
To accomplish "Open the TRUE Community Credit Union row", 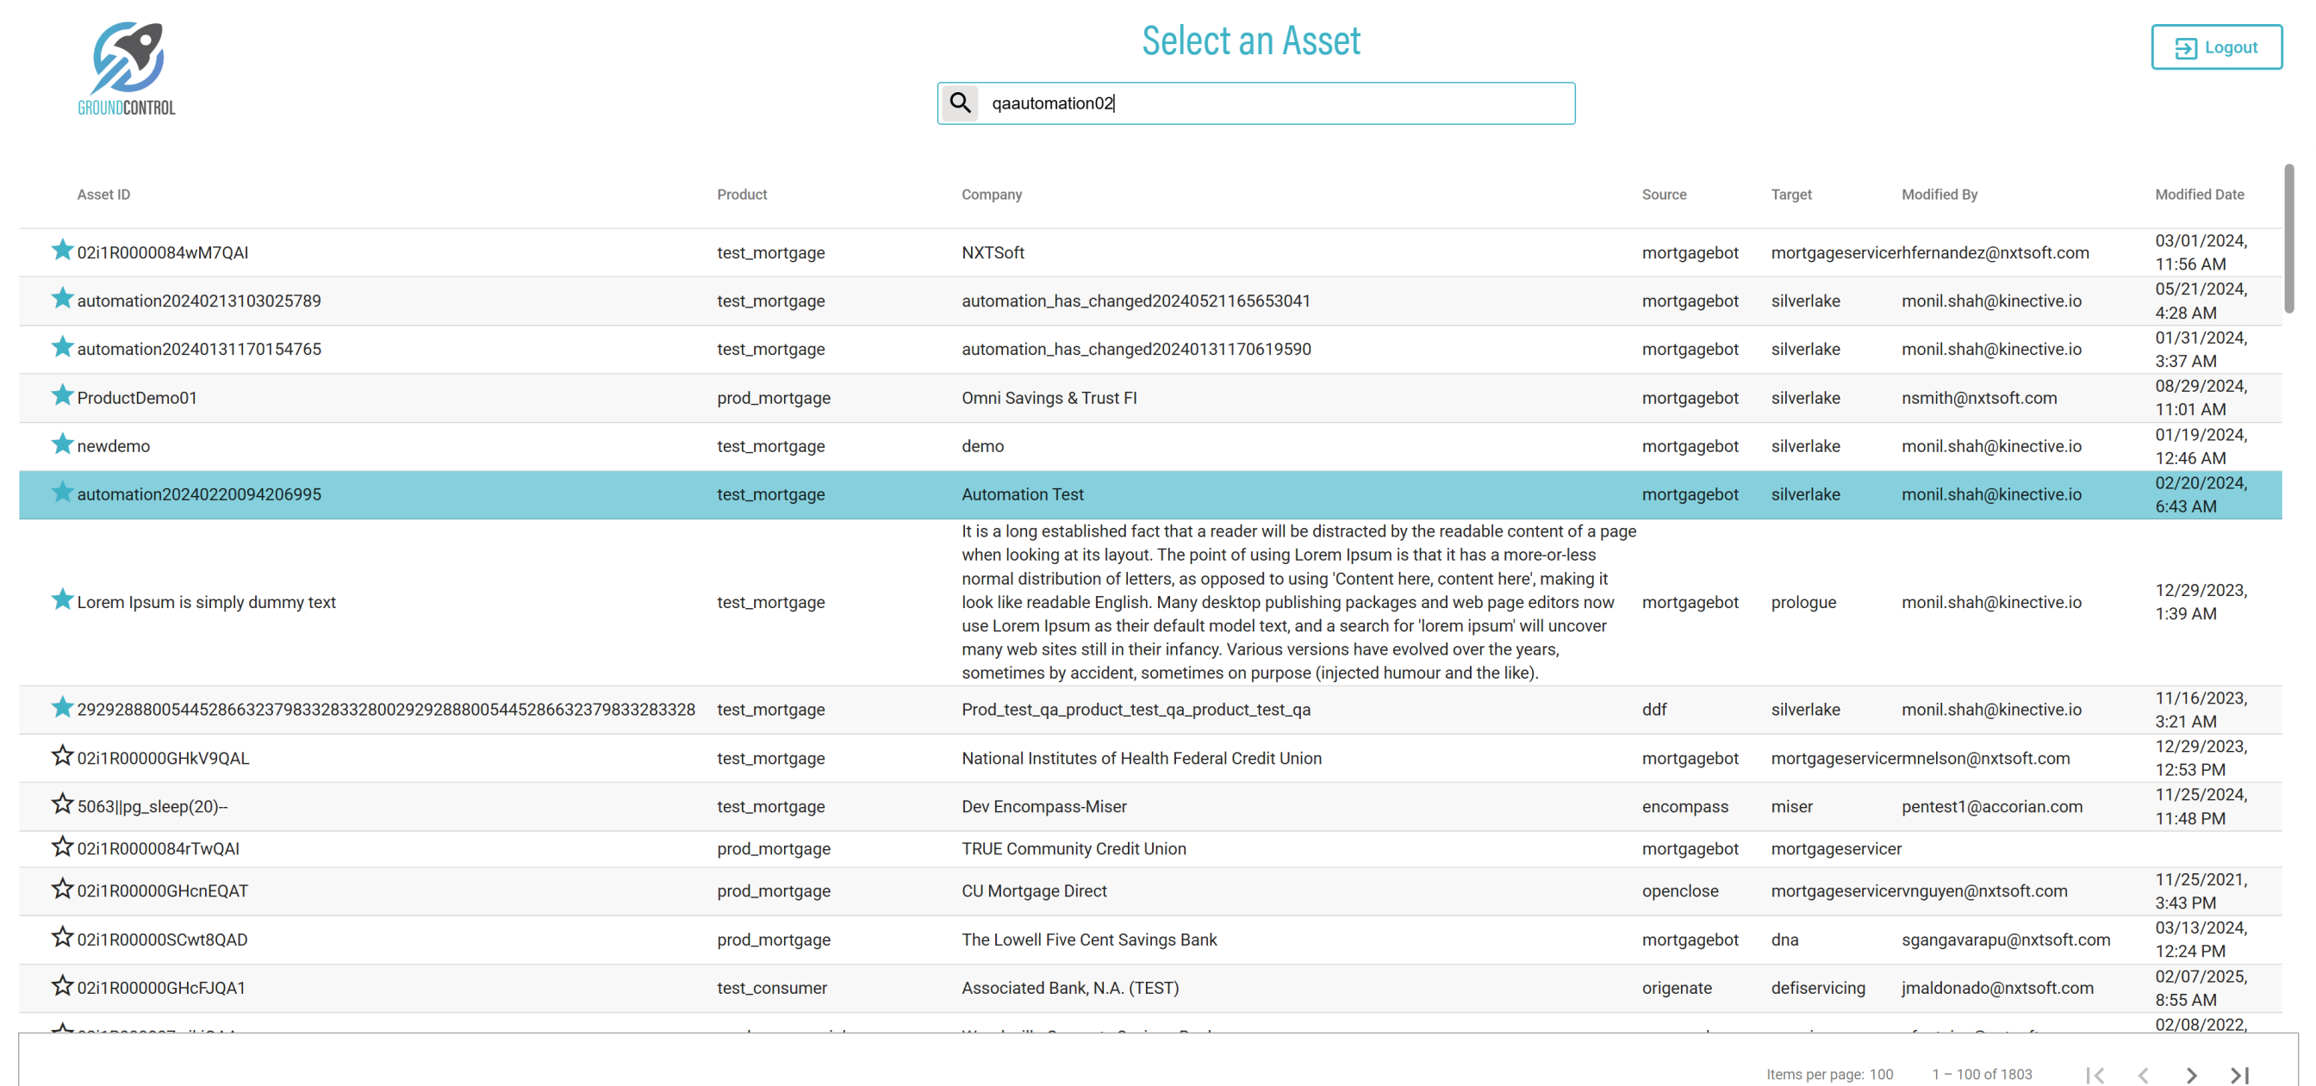I will pyautogui.click(x=1074, y=848).
